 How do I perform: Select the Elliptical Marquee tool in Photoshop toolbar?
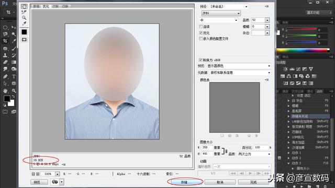pos(5,27)
